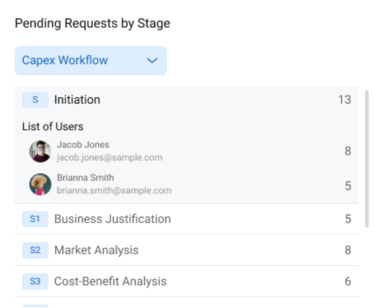Screen dimensions: 374x308
Task: Click the chevron arrow in the Capex Workflow selector
Action: click(x=152, y=60)
